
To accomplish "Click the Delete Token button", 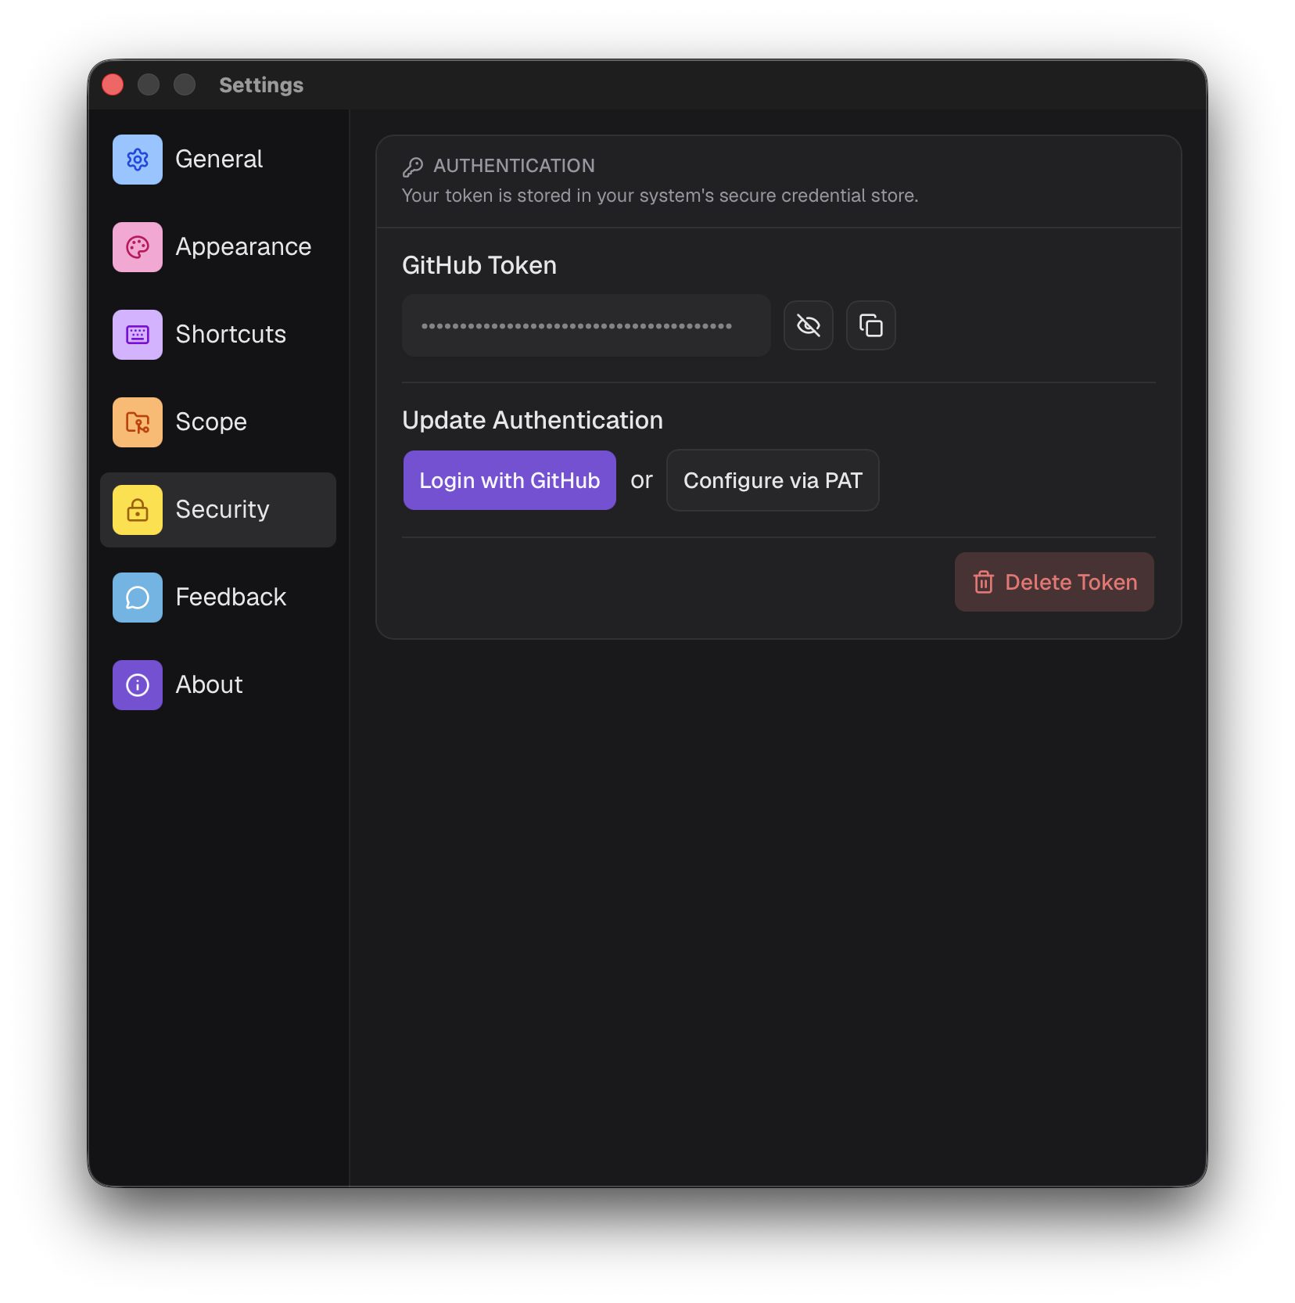I will [1054, 582].
